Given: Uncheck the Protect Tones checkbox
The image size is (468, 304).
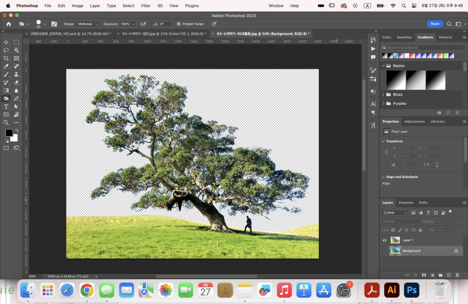Looking at the screenshot, I should point(178,24).
